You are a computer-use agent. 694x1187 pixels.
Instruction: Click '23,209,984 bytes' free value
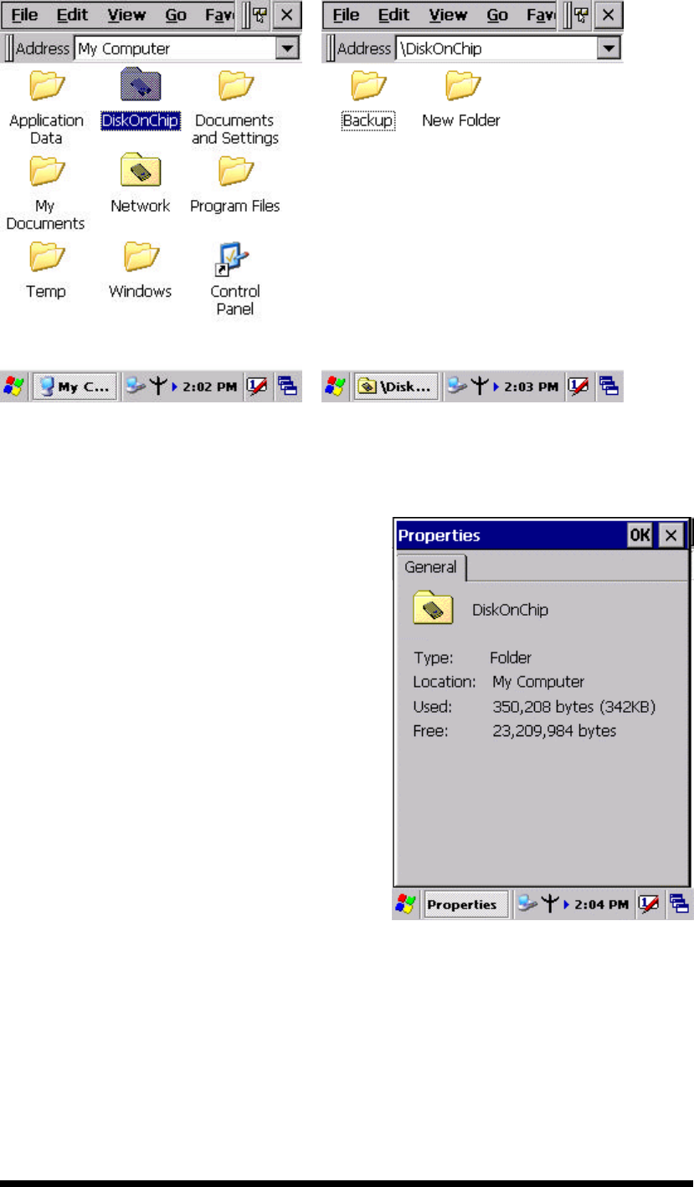(555, 731)
